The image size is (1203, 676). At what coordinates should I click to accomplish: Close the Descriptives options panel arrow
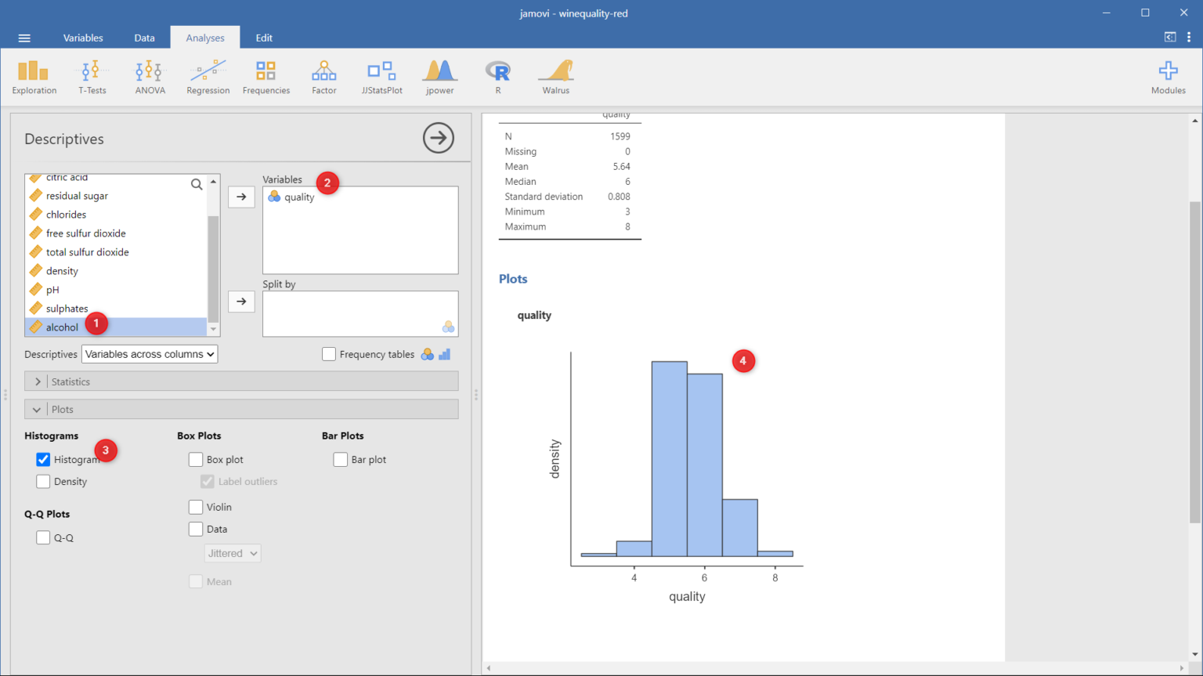(439, 138)
